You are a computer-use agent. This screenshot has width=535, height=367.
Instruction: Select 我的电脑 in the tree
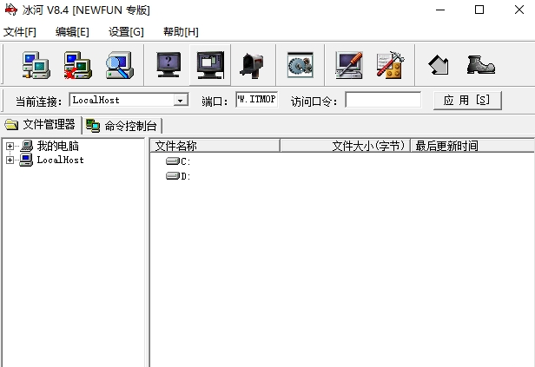(x=57, y=146)
